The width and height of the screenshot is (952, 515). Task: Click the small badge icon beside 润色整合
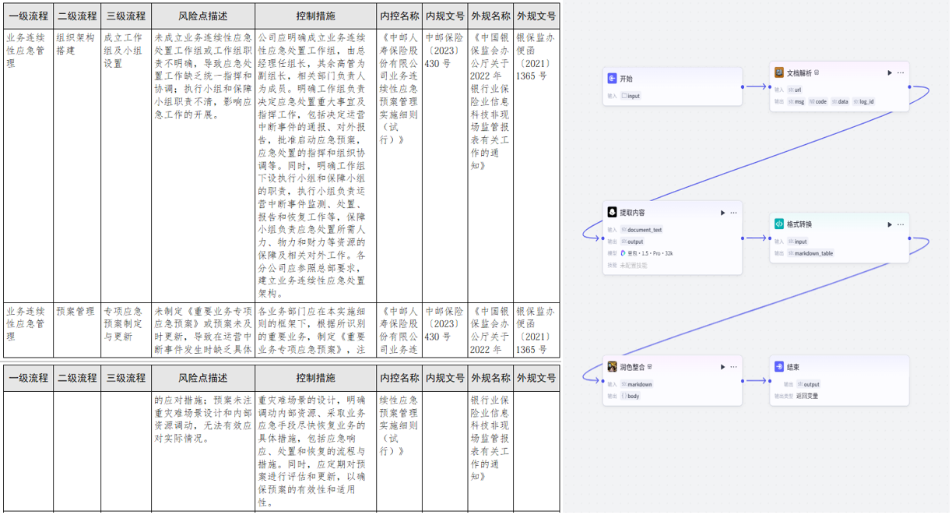click(650, 366)
